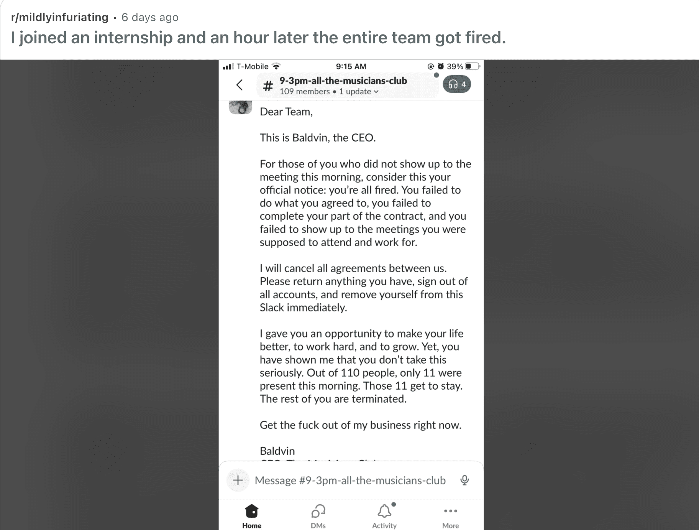Open the 9-3pm-all-the-musicians-club channel header
699x530 pixels.
pyautogui.click(x=343, y=81)
